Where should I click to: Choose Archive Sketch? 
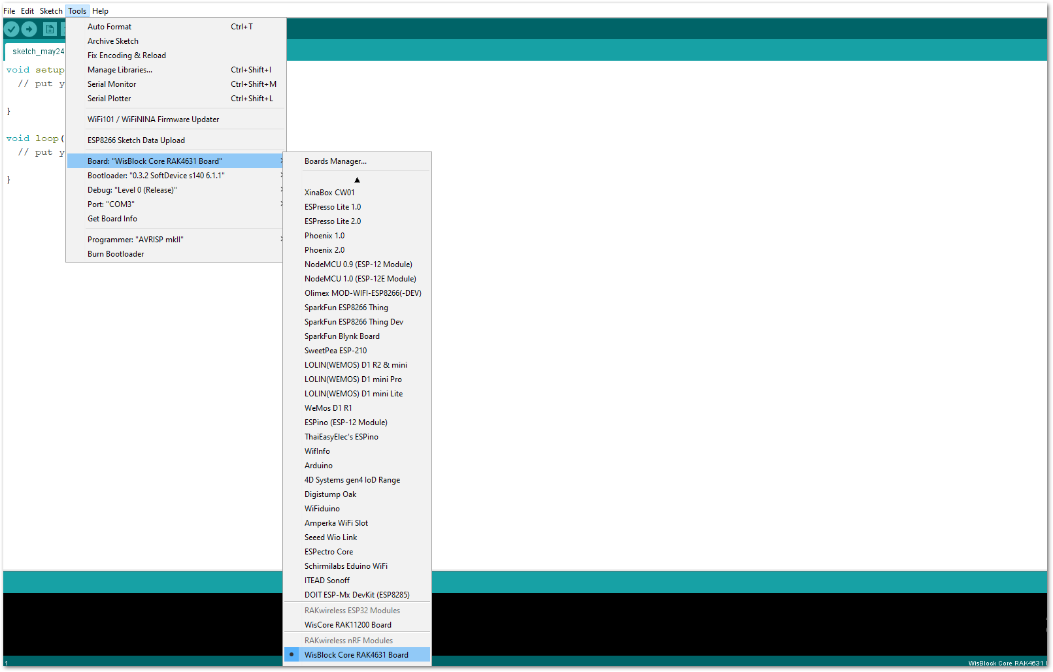point(176,41)
